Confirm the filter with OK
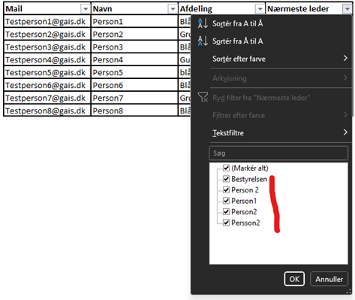Screen dimensions: 355x300 coord(294,279)
